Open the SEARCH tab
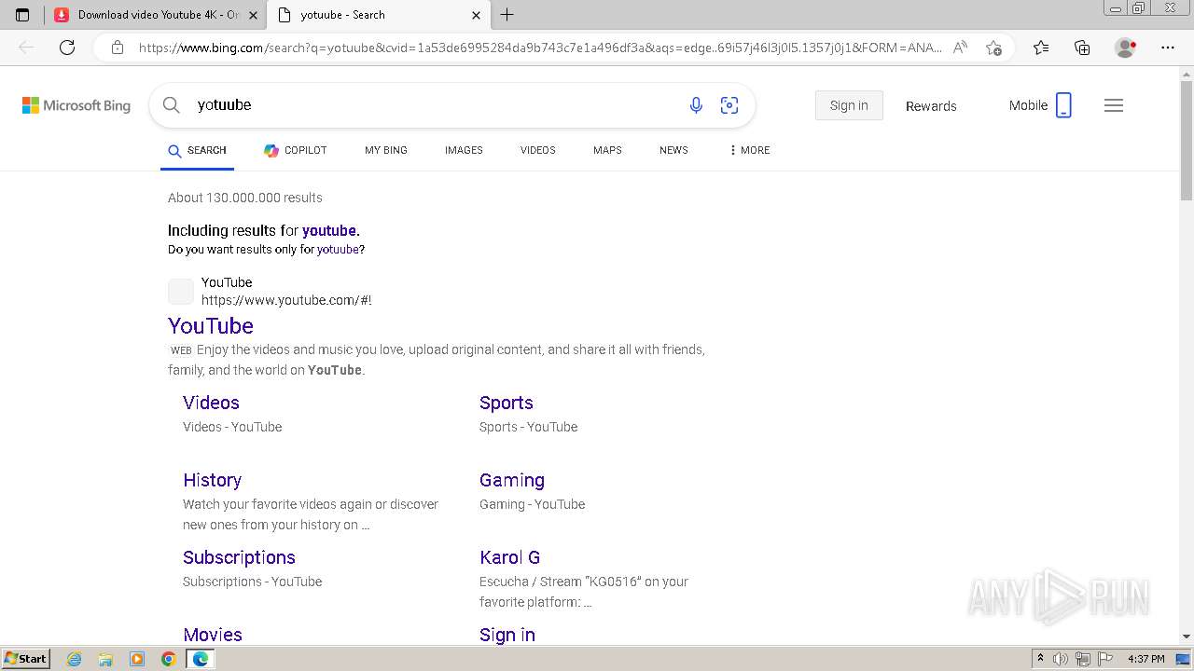The image size is (1194, 671). [197, 150]
